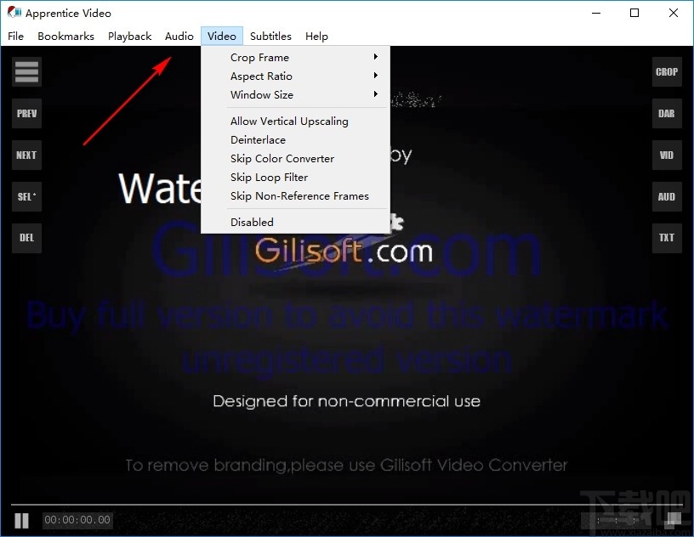Open the Audio menu
This screenshot has width=694, height=537.
pos(179,37)
